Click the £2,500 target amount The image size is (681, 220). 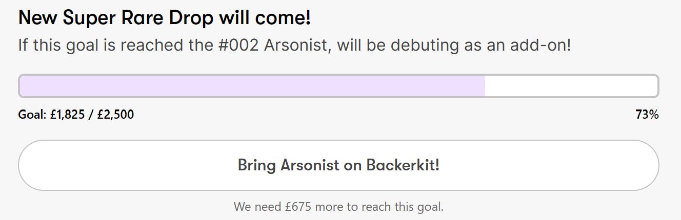pos(115,115)
